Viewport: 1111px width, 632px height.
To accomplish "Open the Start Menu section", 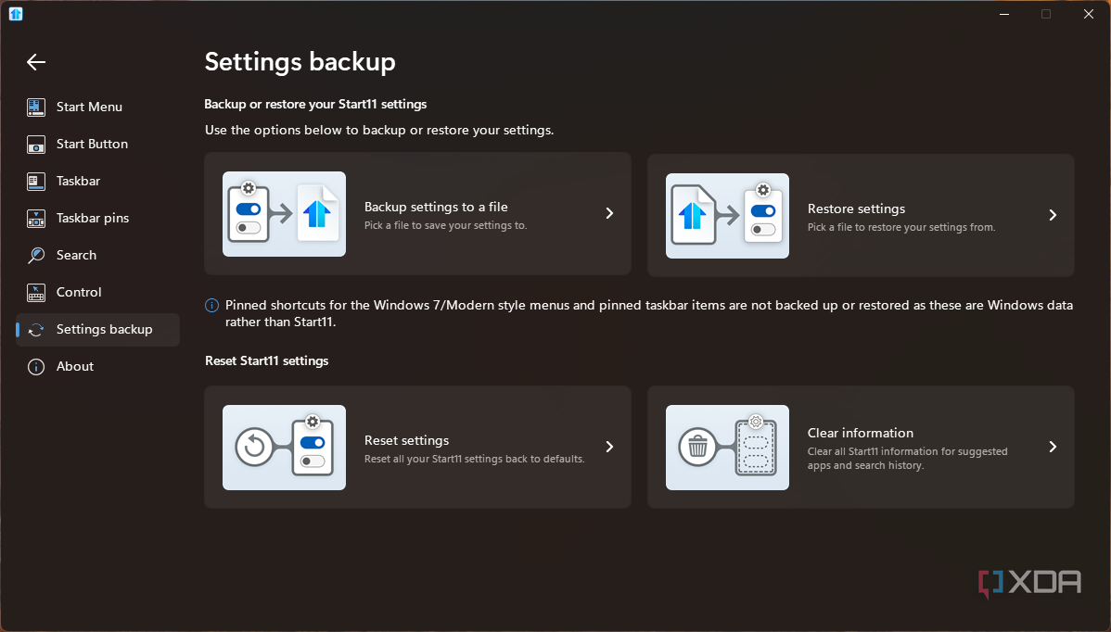I will pyautogui.click(x=97, y=107).
